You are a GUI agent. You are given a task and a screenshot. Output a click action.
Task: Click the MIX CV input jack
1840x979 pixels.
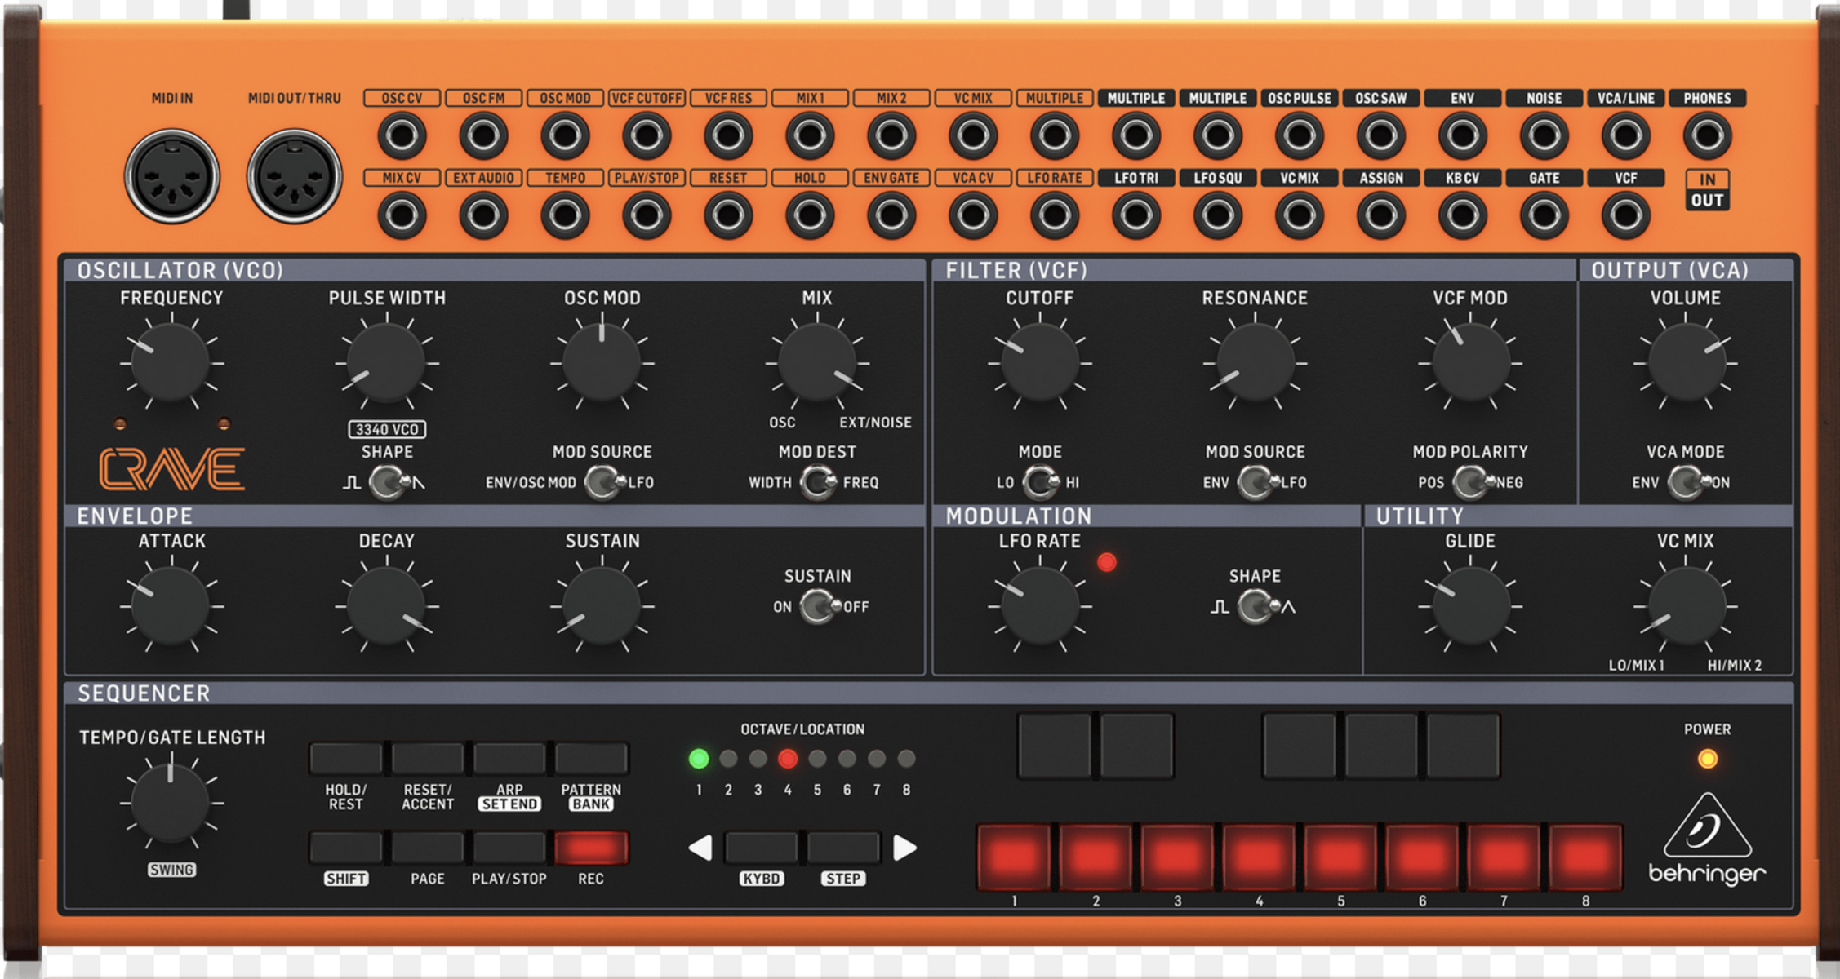click(x=402, y=215)
